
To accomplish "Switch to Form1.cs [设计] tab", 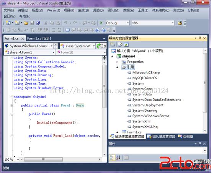I will click(39, 39).
